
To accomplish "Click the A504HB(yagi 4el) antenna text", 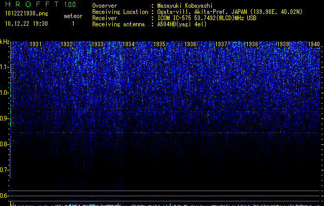I will [182, 24].
